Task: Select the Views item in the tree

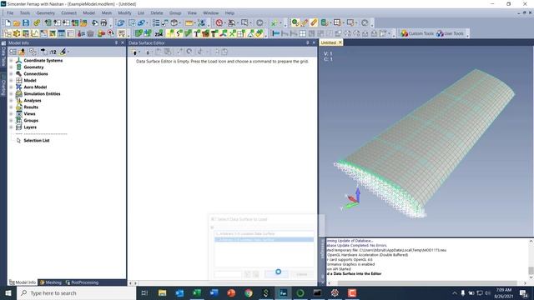Action: click(x=29, y=114)
